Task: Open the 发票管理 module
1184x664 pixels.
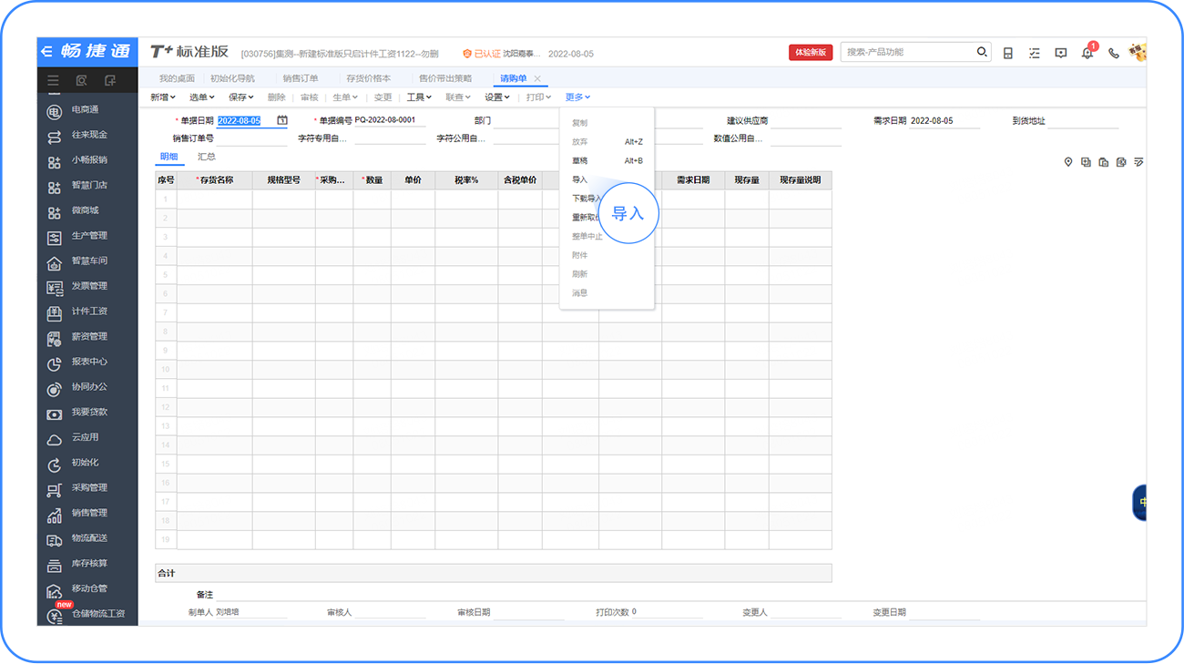Action: [x=87, y=286]
